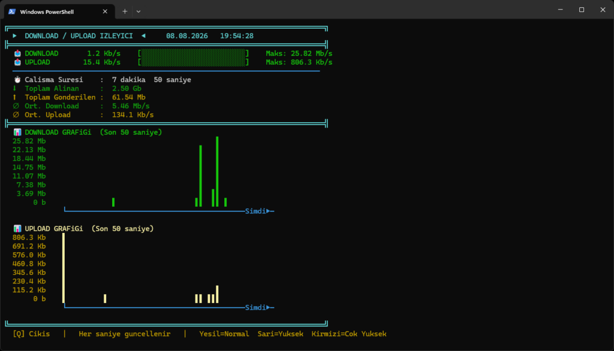The width and height of the screenshot is (614, 351).
Task: Click the Sari=Yuksek legend entry
Action: (x=281, y=334)
